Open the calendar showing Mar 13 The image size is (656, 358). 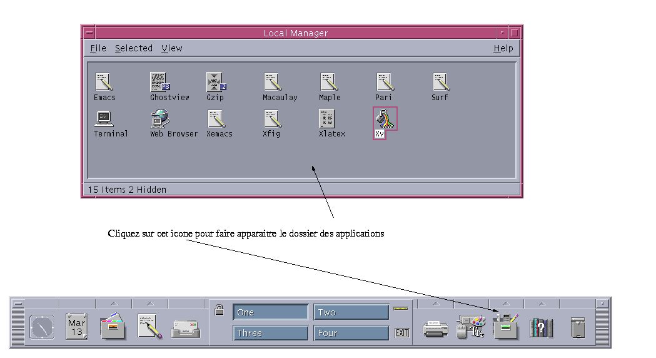pyautogui.click(x=76, y=327)
